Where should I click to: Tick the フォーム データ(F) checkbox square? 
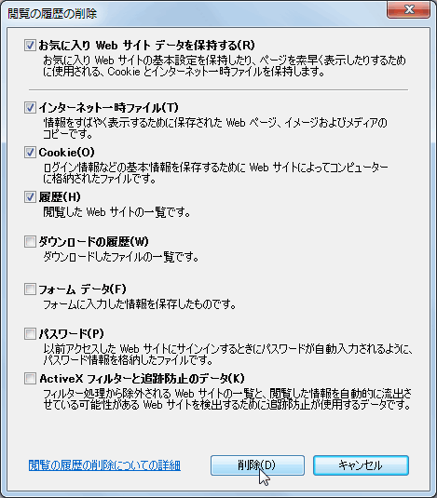tap(30, 289)
